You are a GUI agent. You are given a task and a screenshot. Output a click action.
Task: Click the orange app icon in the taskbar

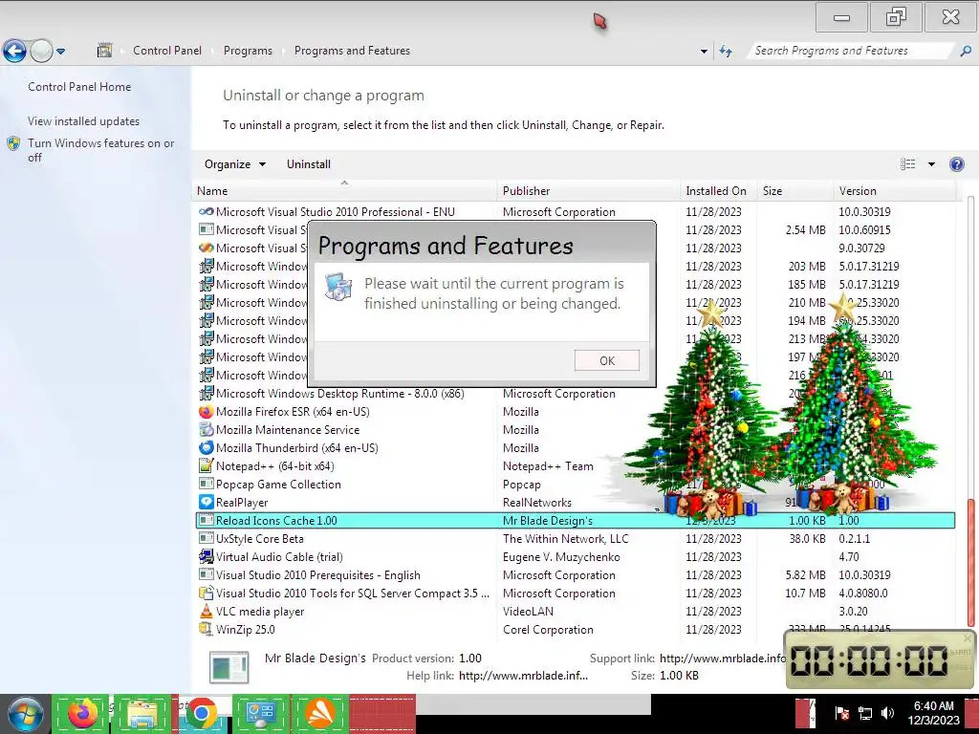(320, 714)
